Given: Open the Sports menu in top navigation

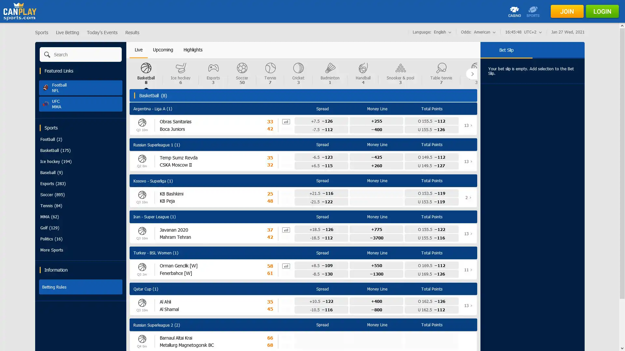Looking at the screenshot, I should tap(42, 33).
